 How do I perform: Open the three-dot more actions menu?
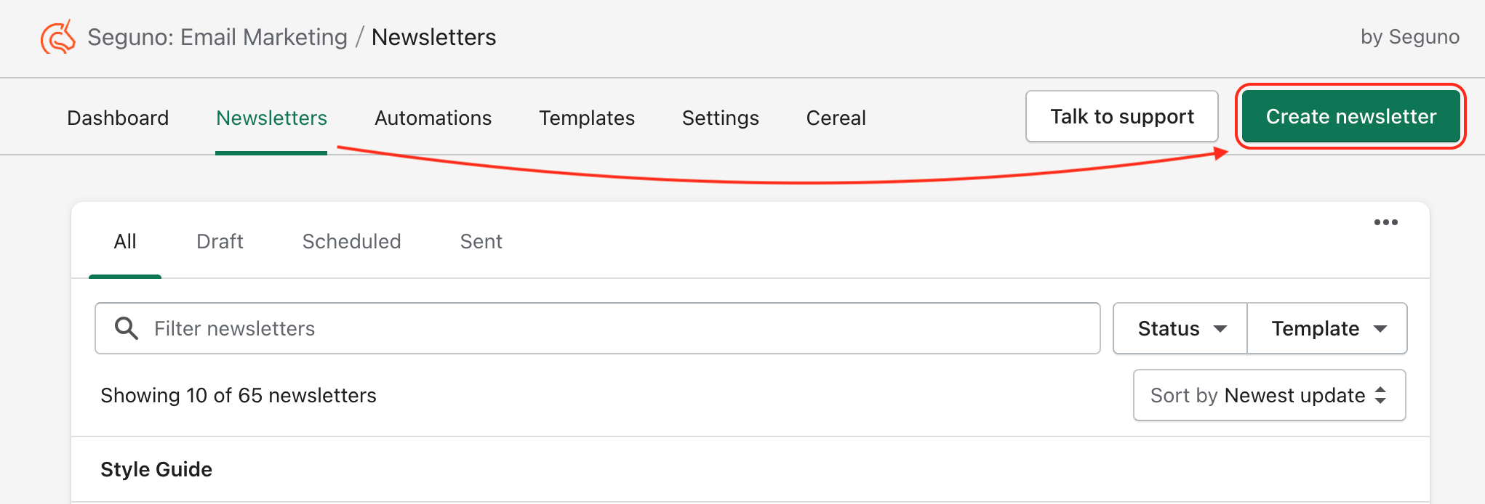[1385, 222]
